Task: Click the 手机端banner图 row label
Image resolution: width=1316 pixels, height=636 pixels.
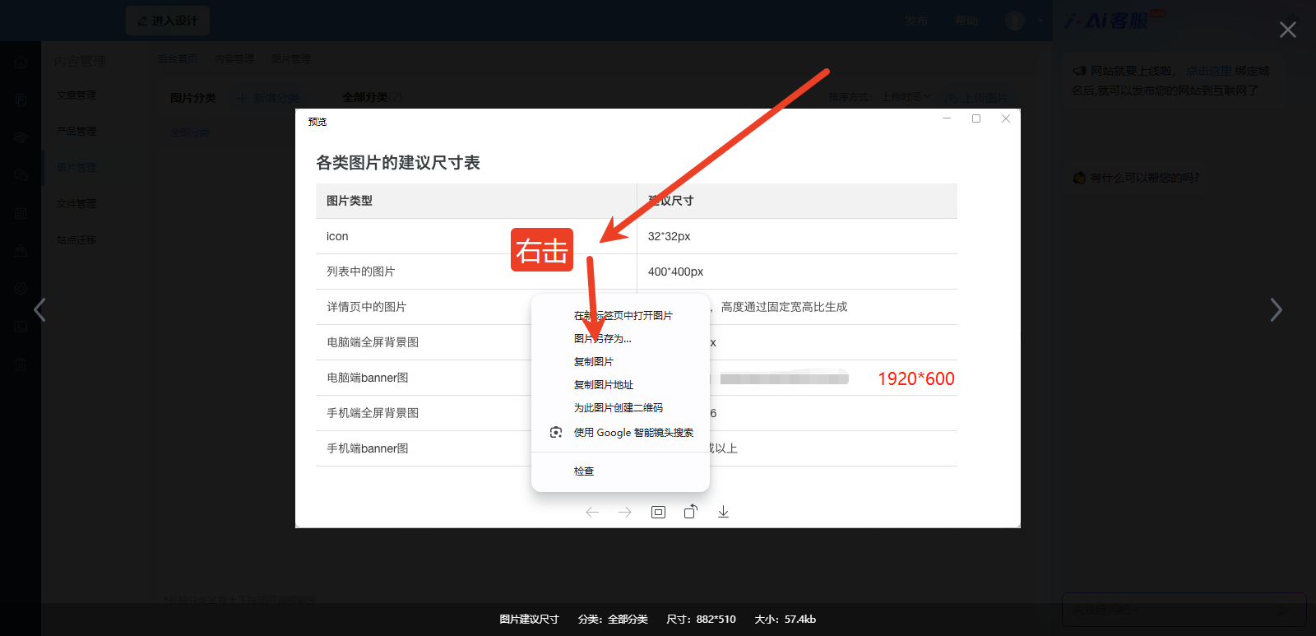Action: 368,448
